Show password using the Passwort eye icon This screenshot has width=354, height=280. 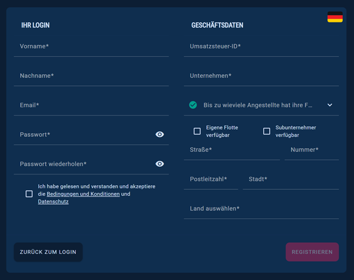click(159, 134)
